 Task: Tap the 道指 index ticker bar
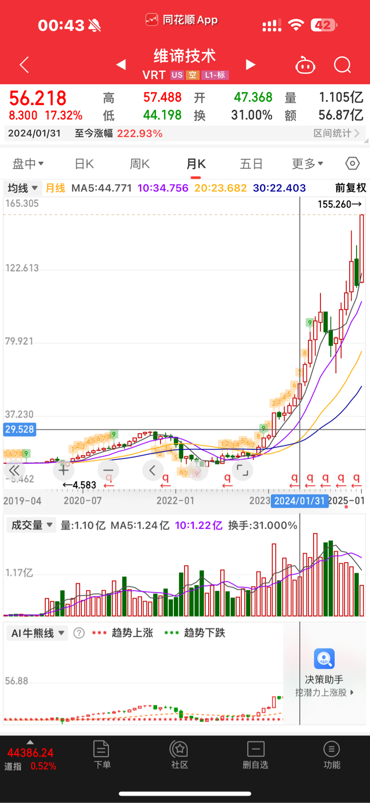pyautogui.click(x=30, y=759)
